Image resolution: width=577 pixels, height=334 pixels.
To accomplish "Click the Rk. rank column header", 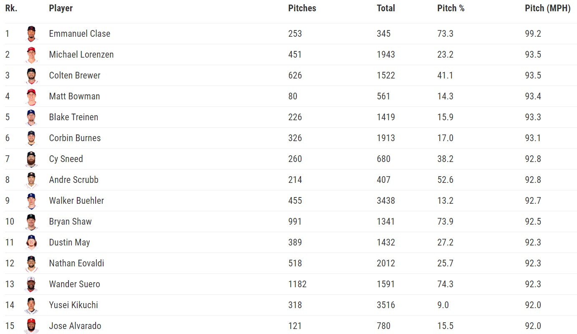I will (x=11, y=8).
